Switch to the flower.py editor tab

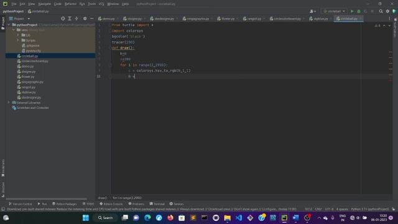(x=228, y=19)
